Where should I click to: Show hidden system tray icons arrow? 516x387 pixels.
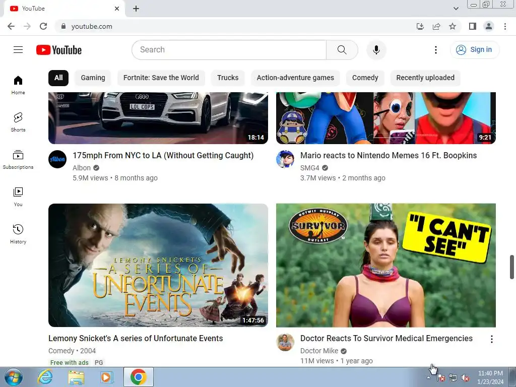click(428, 377)
